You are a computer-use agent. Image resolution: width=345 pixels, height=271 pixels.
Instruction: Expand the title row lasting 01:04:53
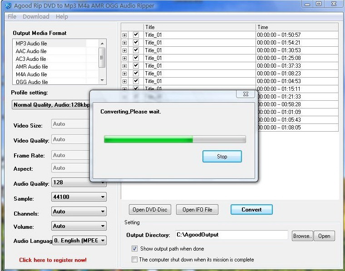click(124, 81)
